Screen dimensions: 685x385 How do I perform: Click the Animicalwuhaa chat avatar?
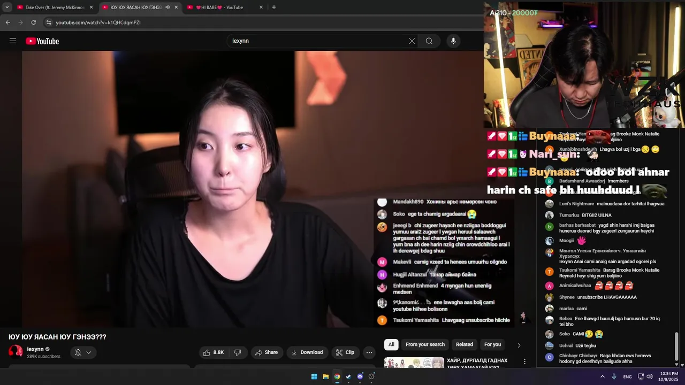coord(549,286)
